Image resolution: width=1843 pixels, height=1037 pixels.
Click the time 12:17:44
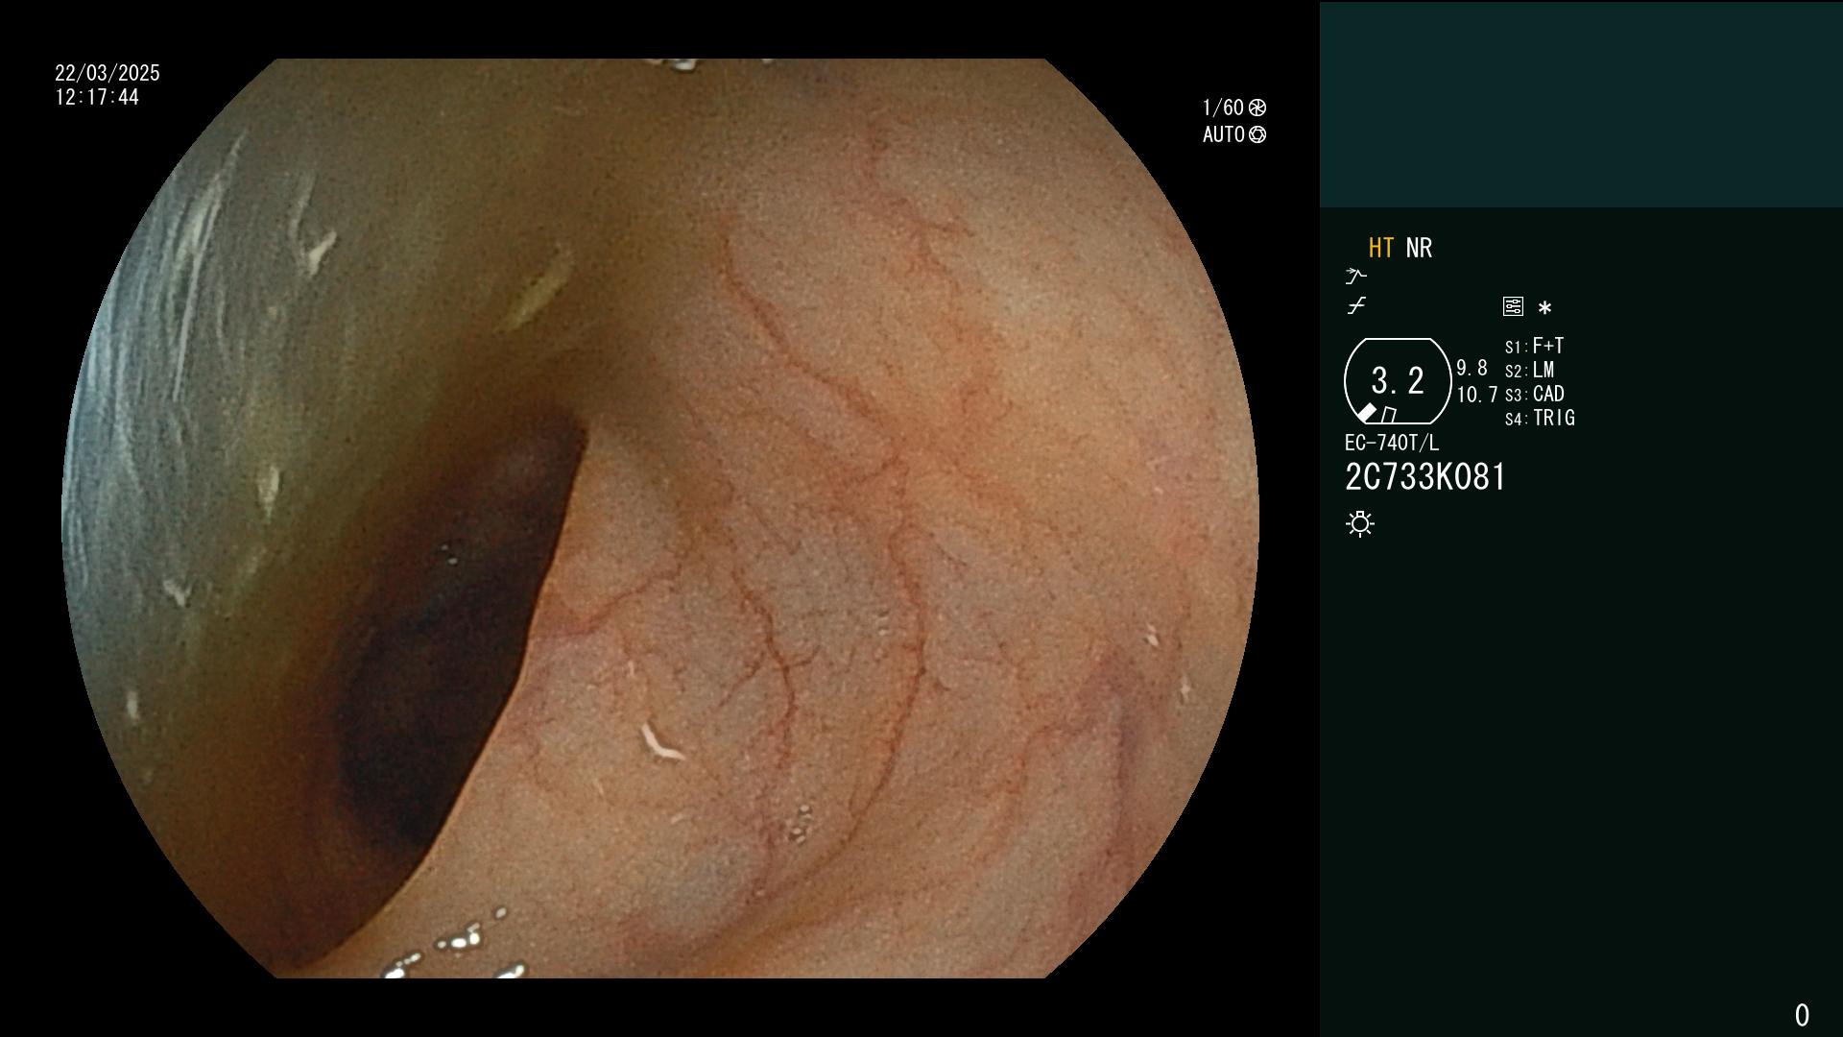(x=97, y=97)
